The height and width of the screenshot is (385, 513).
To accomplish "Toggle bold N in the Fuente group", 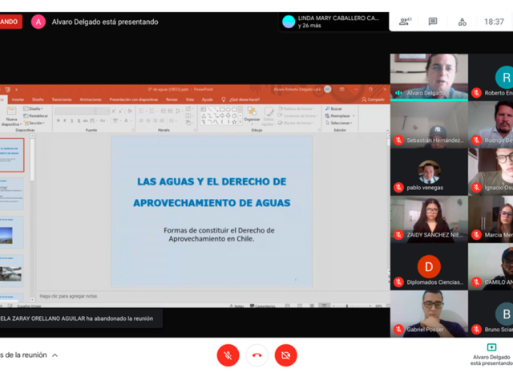I will 59,121.
